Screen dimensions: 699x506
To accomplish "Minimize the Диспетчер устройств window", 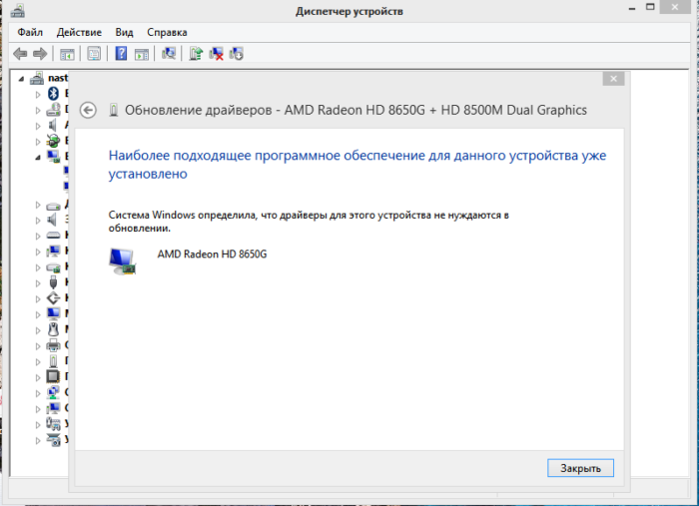I will coord(631,8).
